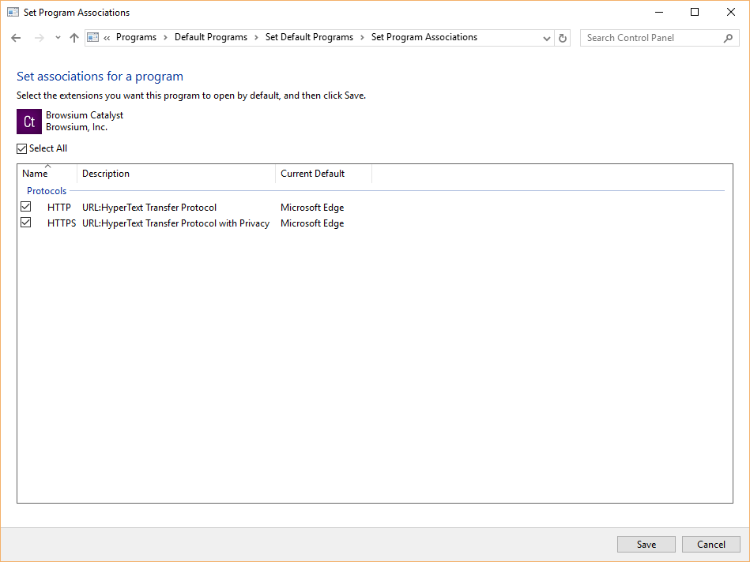The image size is (750, 562).
Task: Click the Up one level arrow
Action: tap(74, 38)
